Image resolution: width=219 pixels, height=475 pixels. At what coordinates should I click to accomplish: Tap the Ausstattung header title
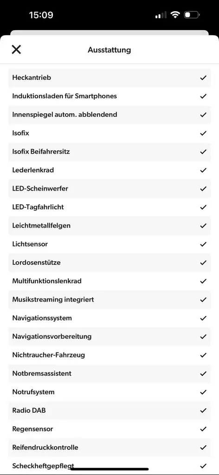[109, 50]
